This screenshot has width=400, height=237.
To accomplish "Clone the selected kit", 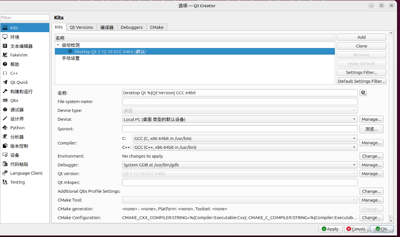I will 361,45.
